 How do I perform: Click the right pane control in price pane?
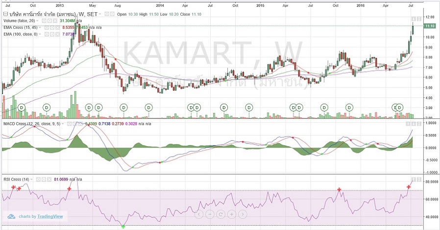point(418,19)
